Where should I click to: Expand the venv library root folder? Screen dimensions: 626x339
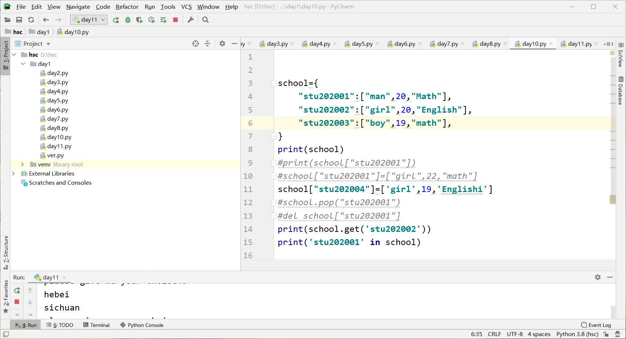click(22, 164)
